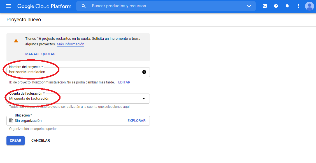This screenshot has height=163, width=316.
Task: Open the Cuenta de facturación dropdown
Action: 78,99
